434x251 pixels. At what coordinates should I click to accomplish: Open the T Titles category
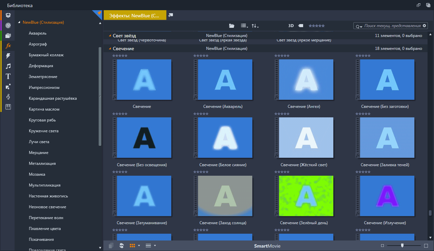point(8,76)
